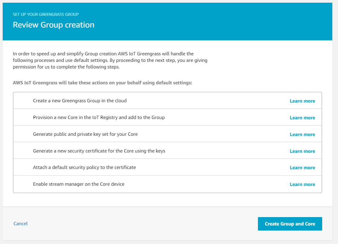Select text 'Attach a default security policy to the certificate'
Image resolution: width=338 pixels, height=244 pixels.
pyautogui.click(x=84, y=167)
